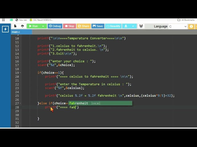Image resolution: width=197 pixels, height=147 pixels.
Task: Collapse the code fold at line 27
Action: click(x=20, y=103)
